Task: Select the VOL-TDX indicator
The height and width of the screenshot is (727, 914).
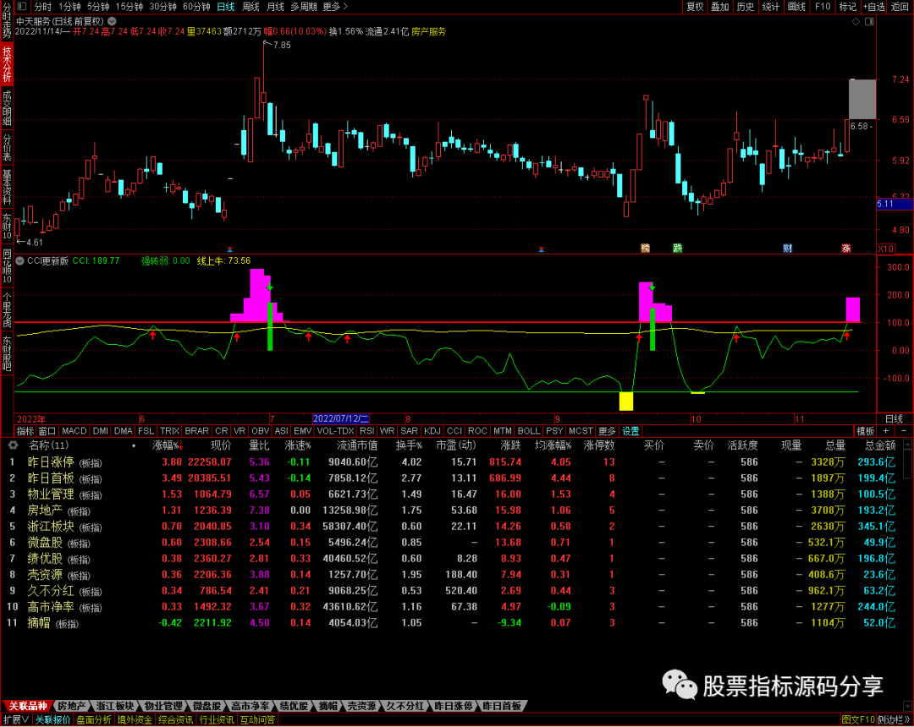Action: pos(335,431)
